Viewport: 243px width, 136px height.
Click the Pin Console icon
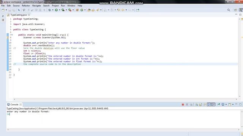pos(219,105)
